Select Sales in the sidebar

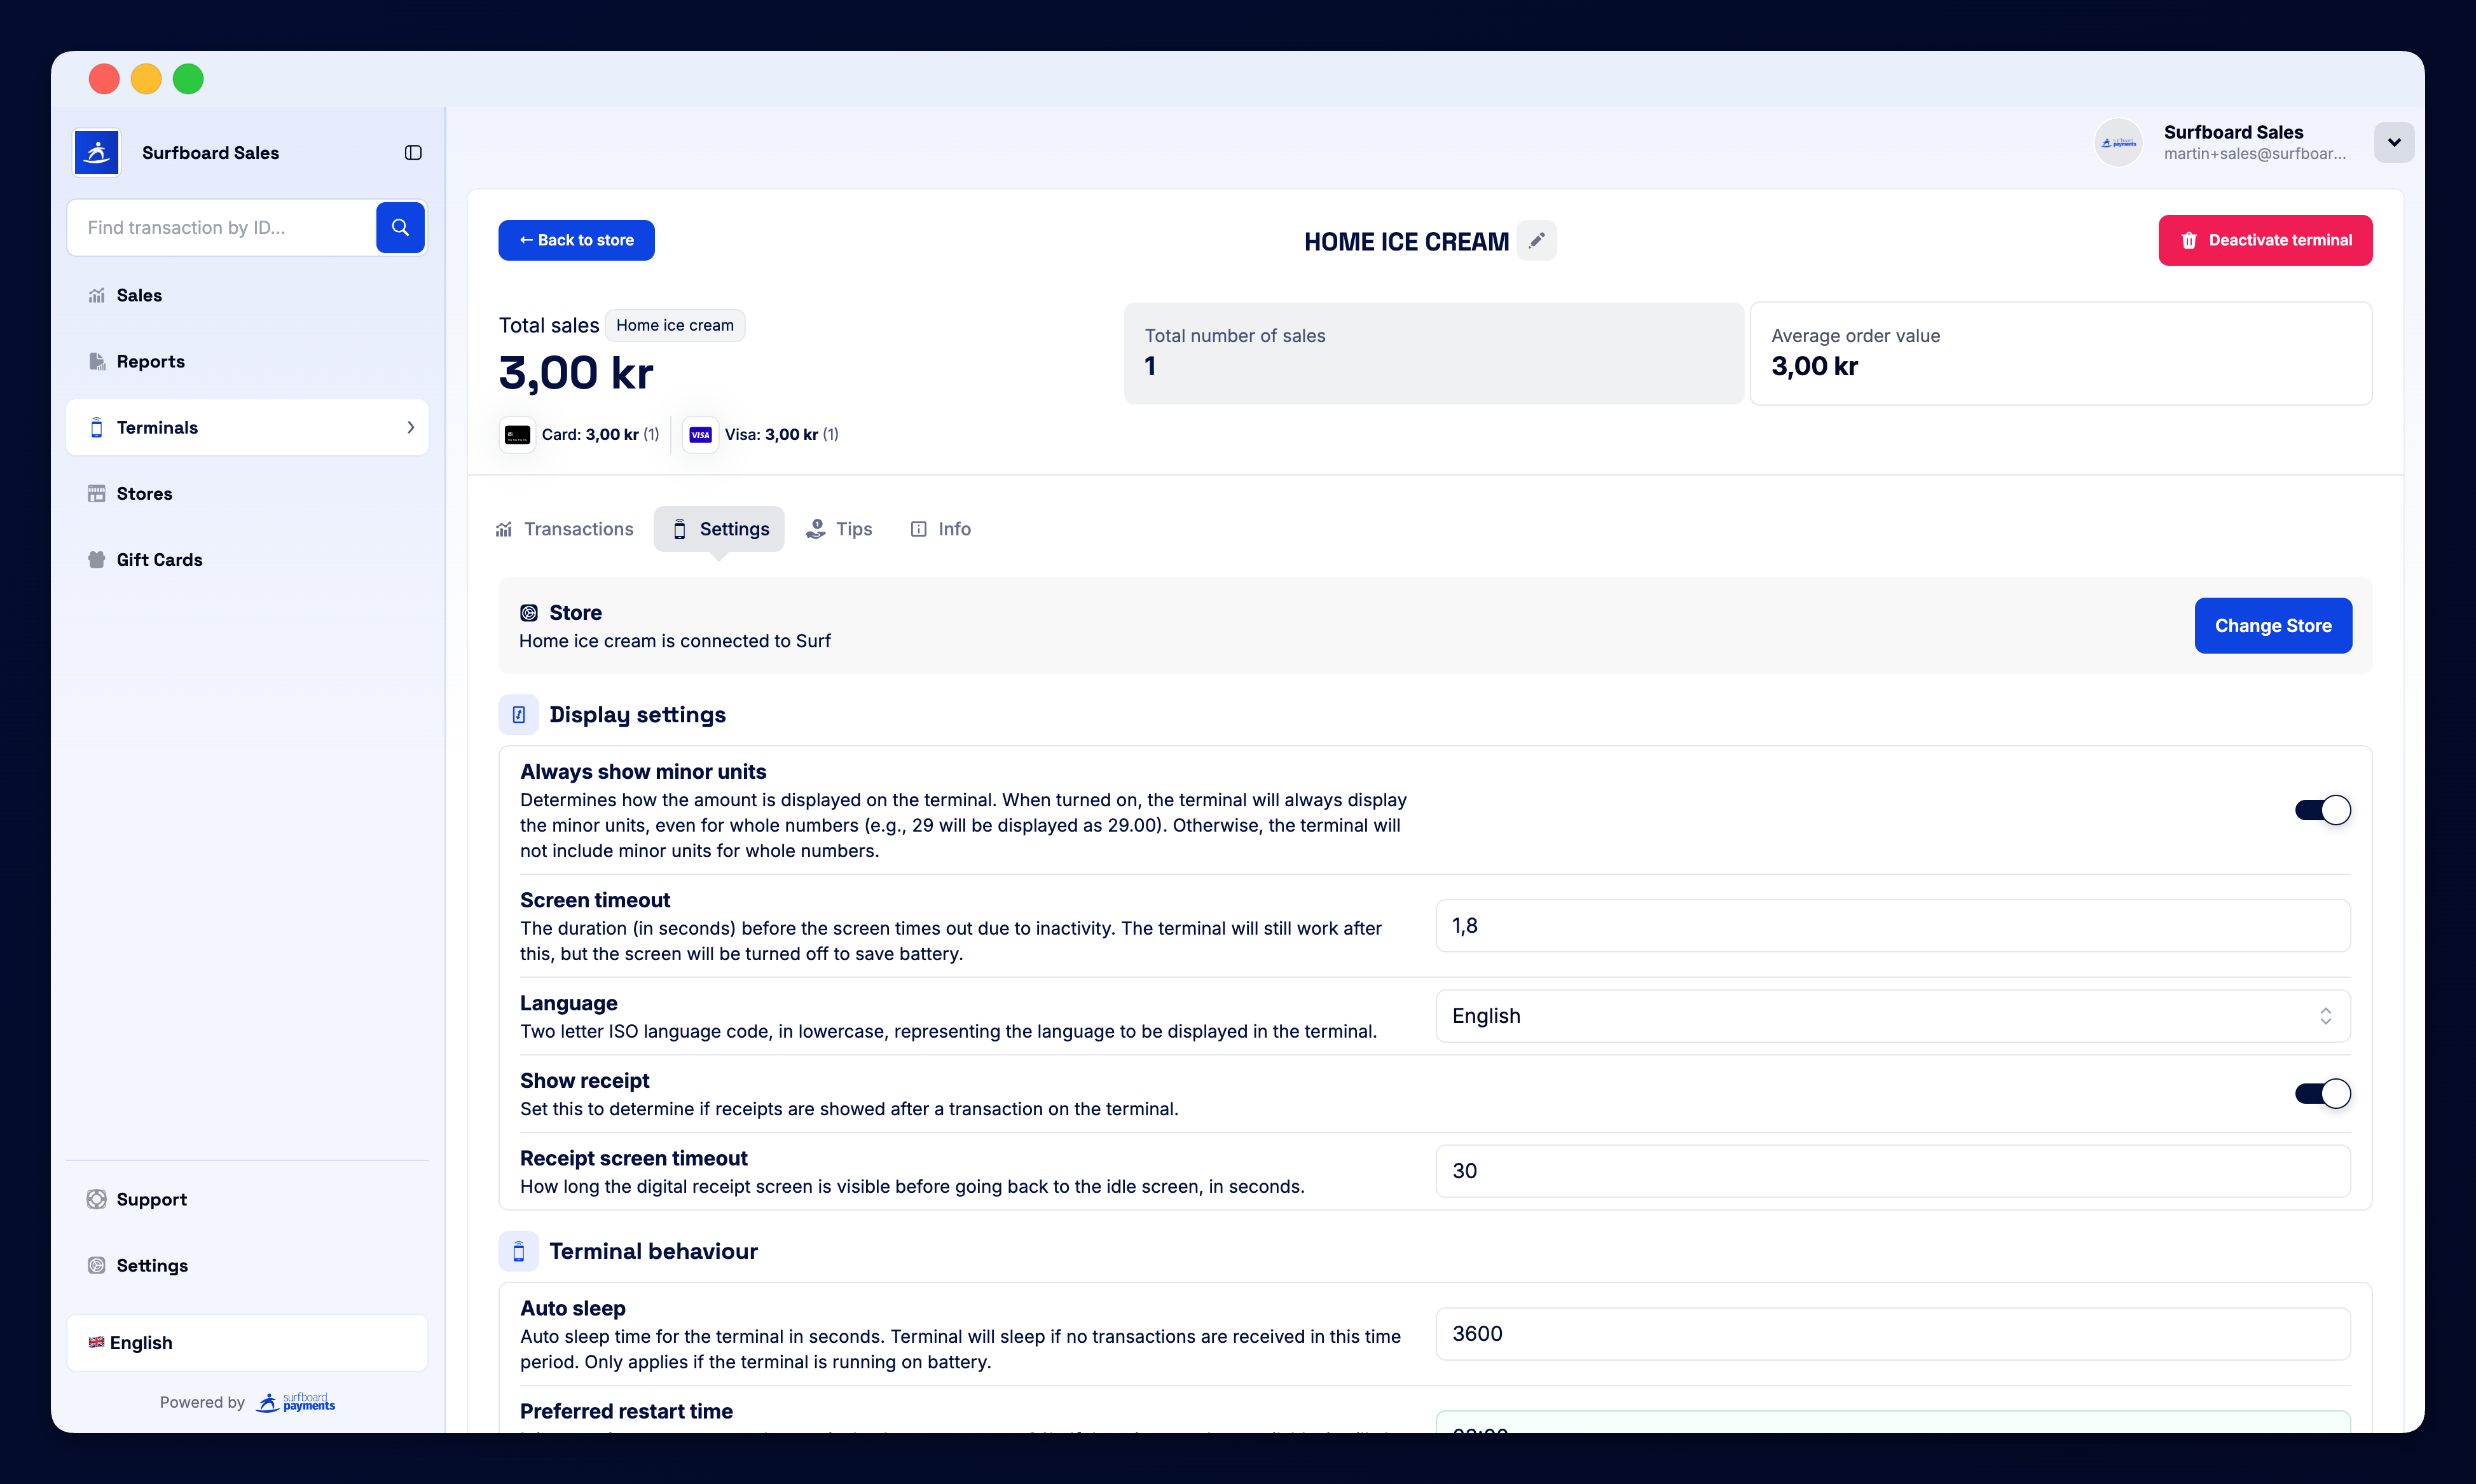coord(139,295)
